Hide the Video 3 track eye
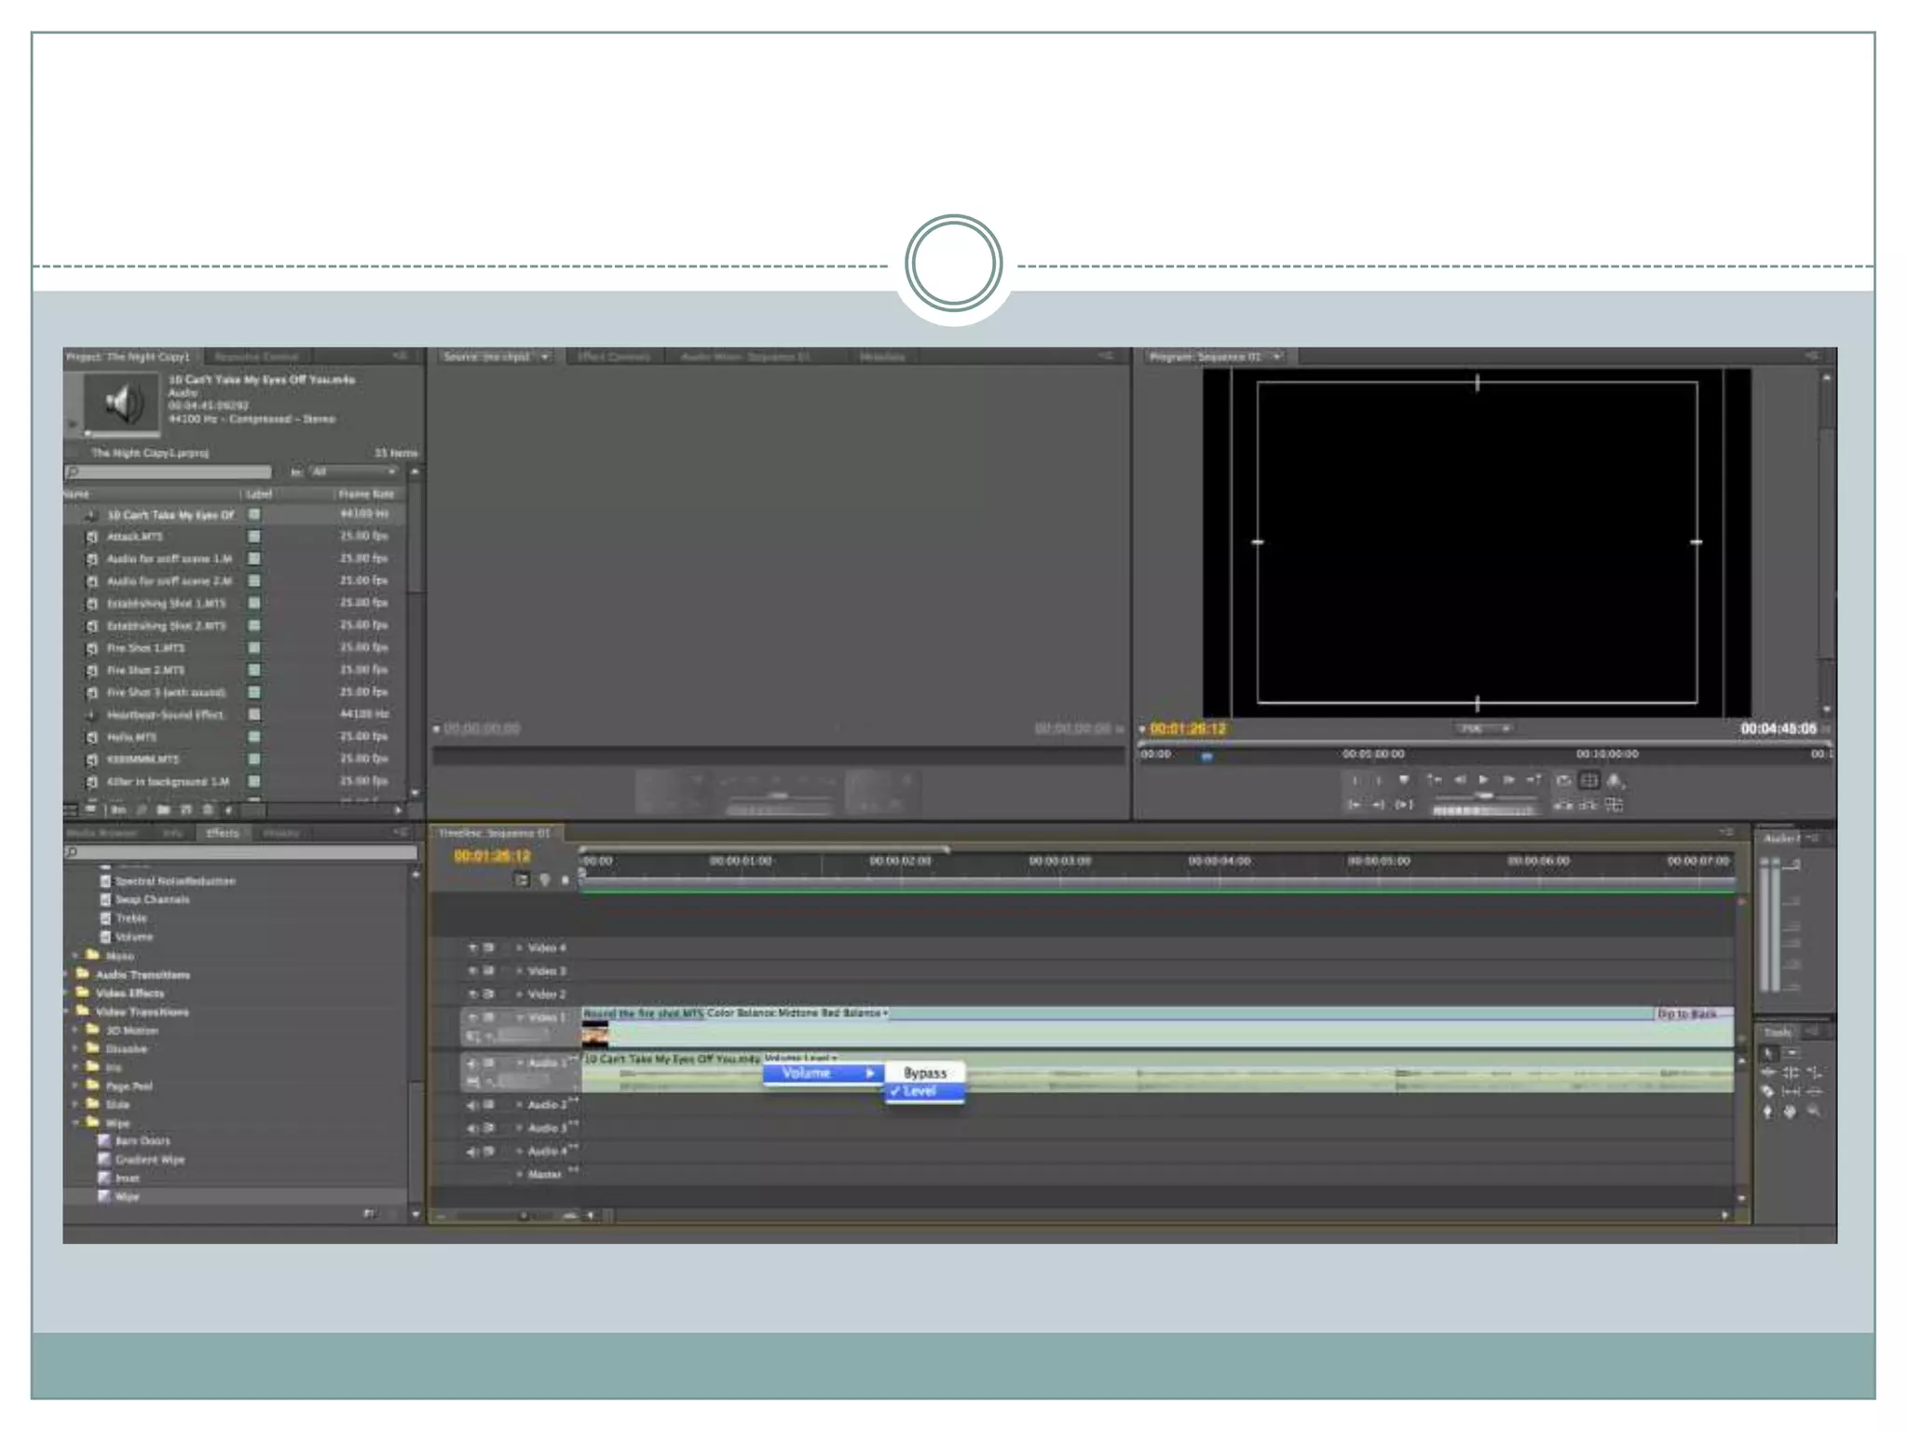Viewport: 1908px width, 1431px height. (472, 971)
